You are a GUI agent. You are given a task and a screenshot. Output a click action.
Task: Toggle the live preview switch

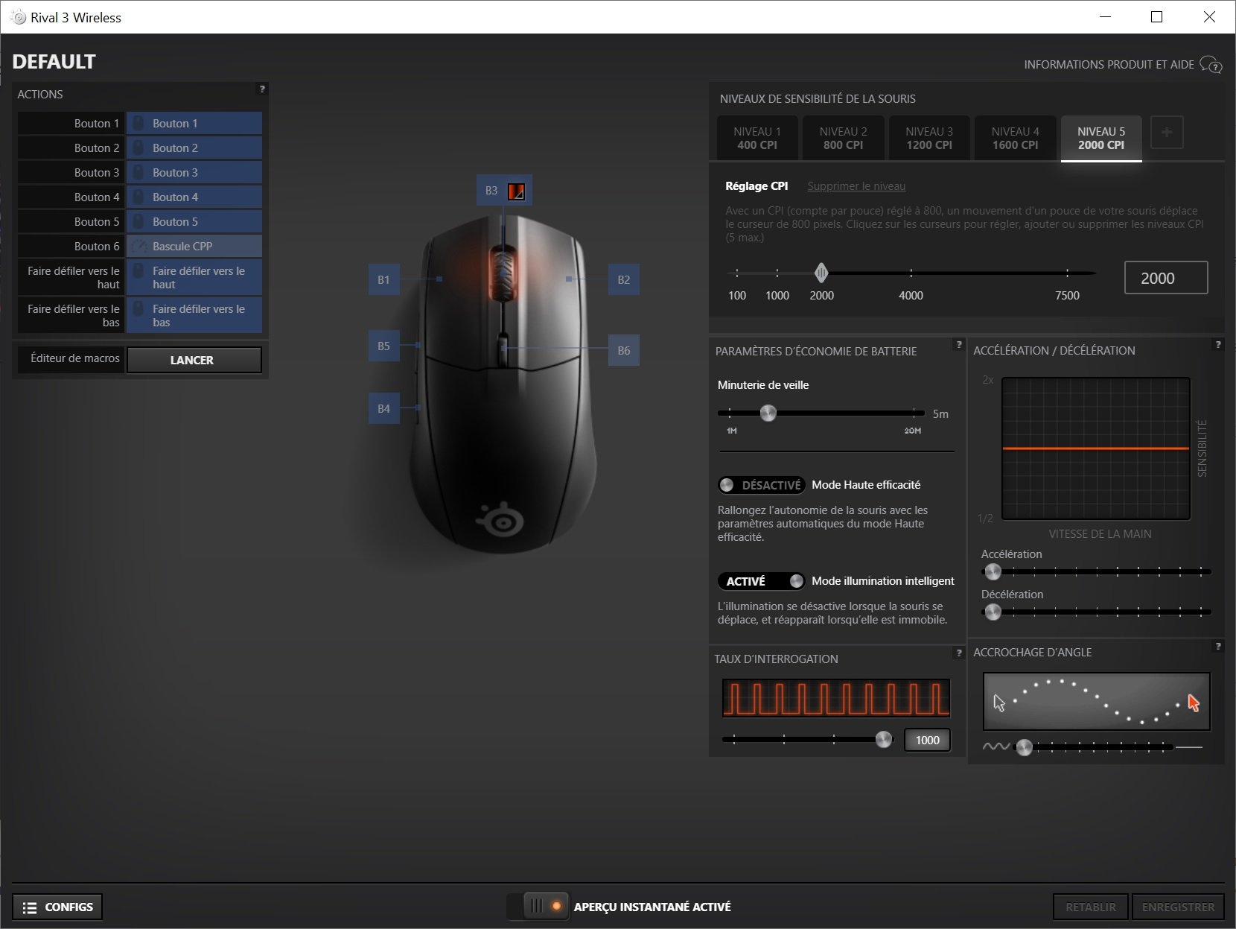(x=538, y=907)
